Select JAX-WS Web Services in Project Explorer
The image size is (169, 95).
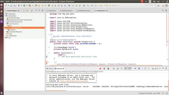tap(16, 22)
